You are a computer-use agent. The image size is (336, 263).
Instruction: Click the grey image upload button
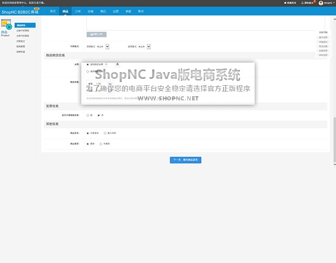point(97,34)
